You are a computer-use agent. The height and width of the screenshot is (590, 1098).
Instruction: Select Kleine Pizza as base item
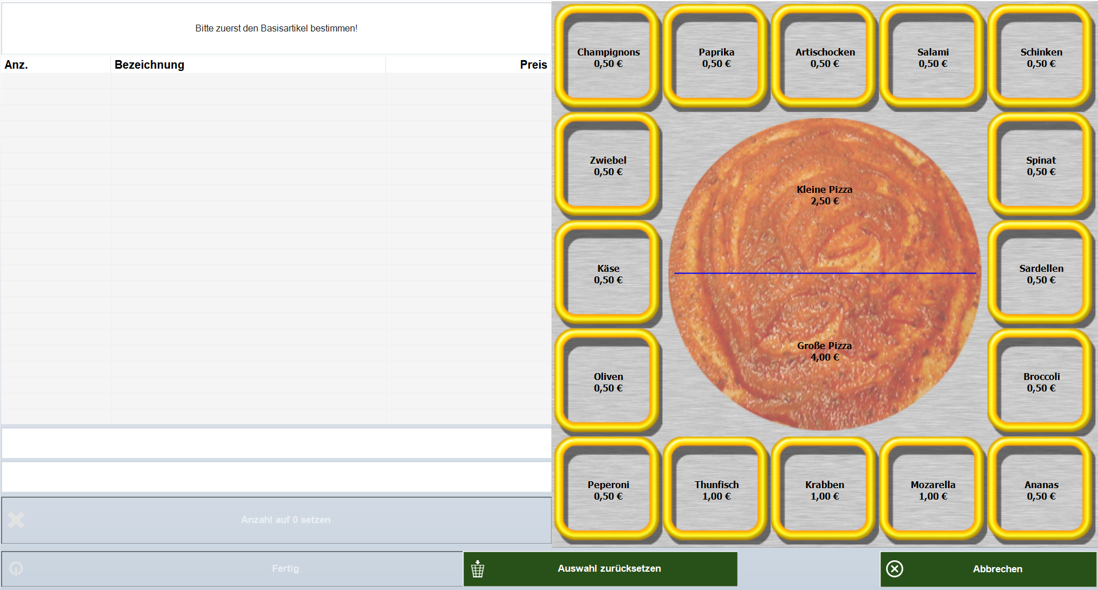824,195
